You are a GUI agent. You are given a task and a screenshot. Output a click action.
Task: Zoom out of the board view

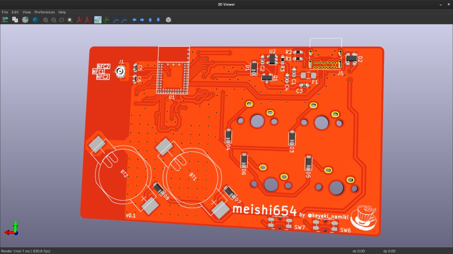click(x=54, y=19)
